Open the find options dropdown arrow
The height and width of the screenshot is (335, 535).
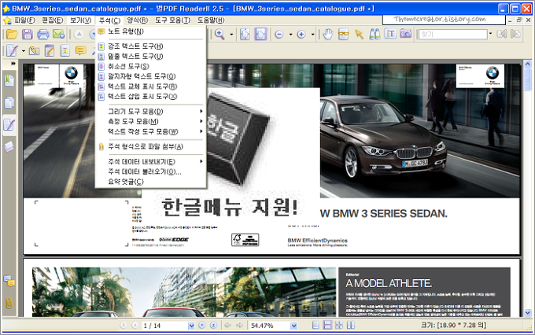[x=491, y=34]
